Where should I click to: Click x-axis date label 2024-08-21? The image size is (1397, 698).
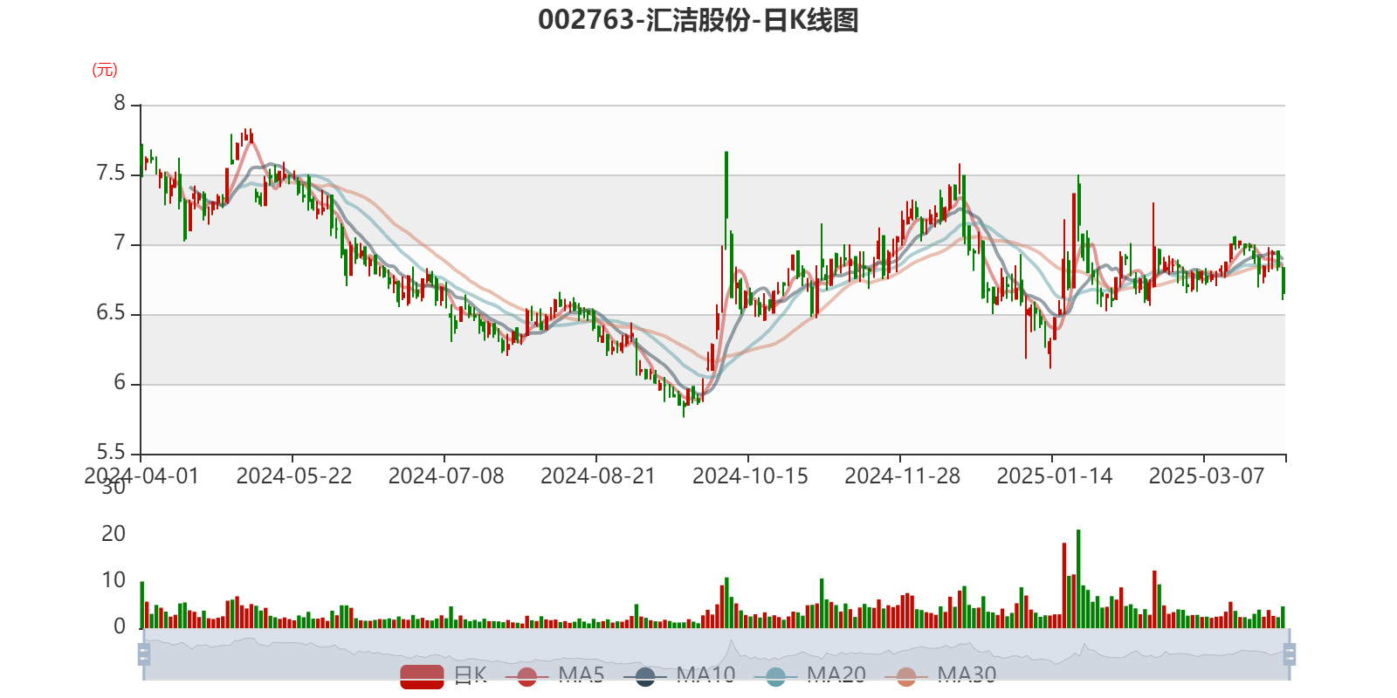coord(598,476)
